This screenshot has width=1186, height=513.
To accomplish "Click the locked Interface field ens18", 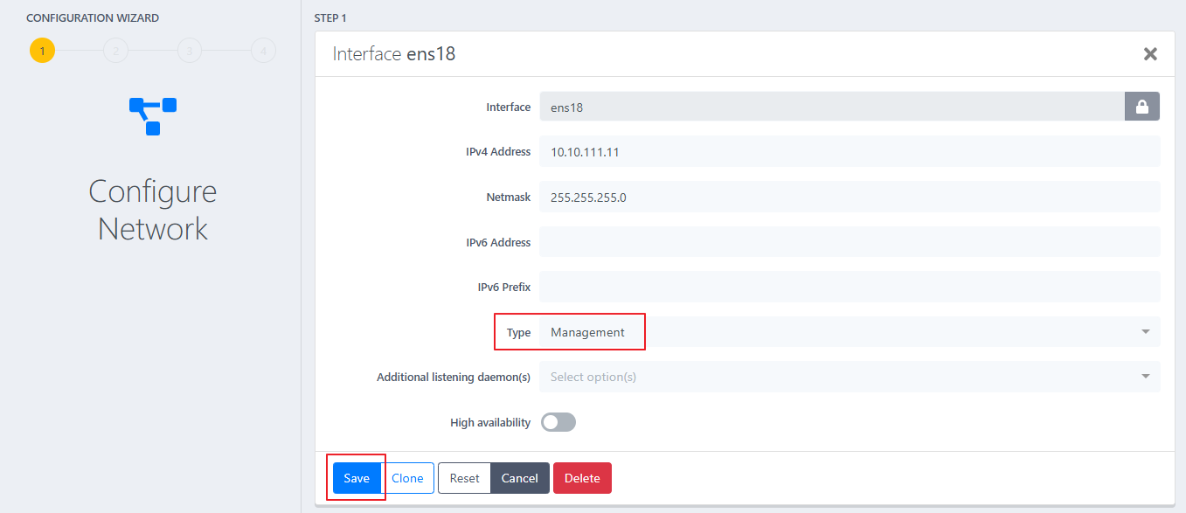I will 831,107.
